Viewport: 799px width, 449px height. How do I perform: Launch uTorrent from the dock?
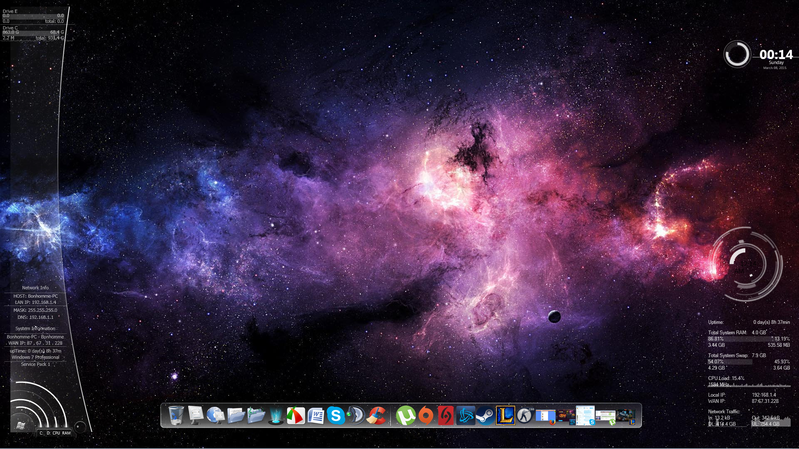(405, 415)
